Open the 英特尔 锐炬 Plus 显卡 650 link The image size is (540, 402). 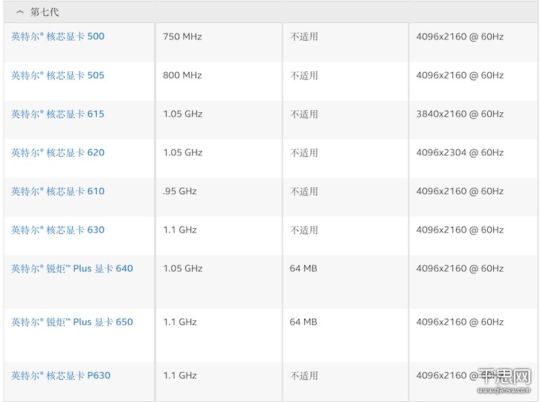(72, 322)
